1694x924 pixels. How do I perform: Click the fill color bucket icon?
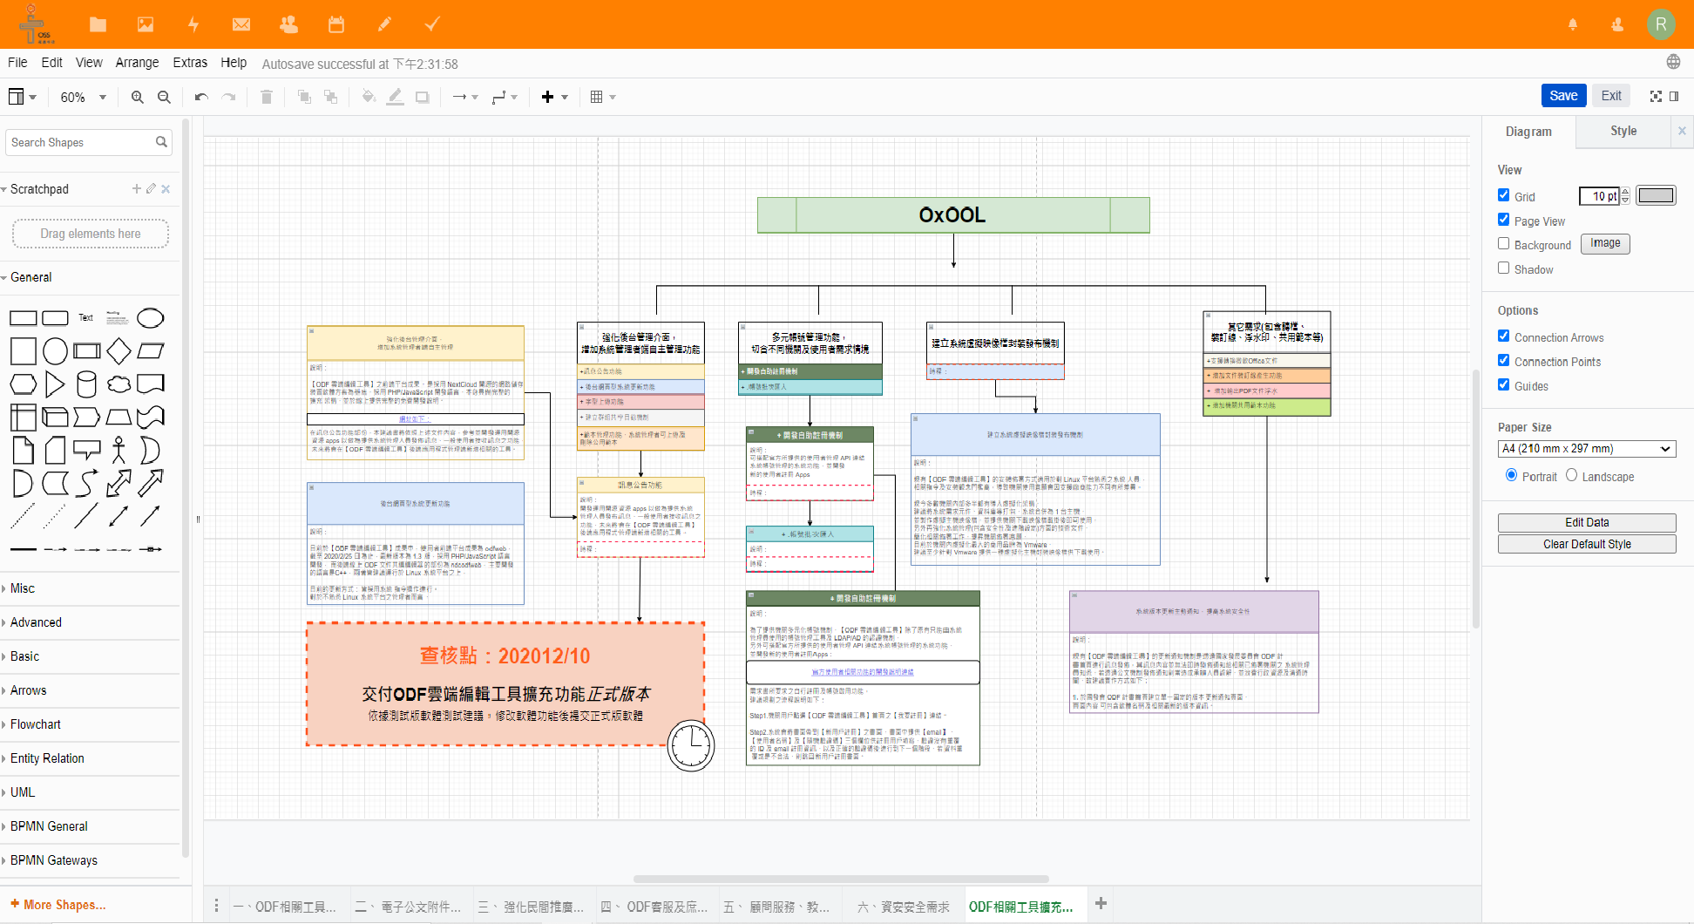(369, 97)
